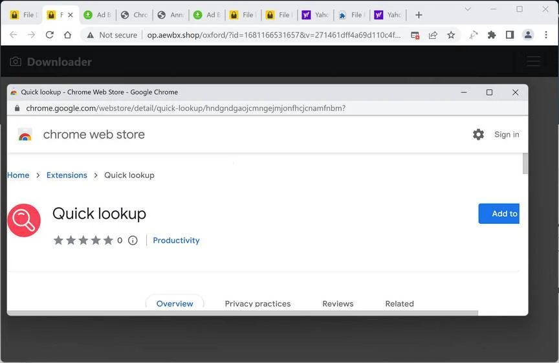Switch to the last Yahoo tab

(388, 15)
